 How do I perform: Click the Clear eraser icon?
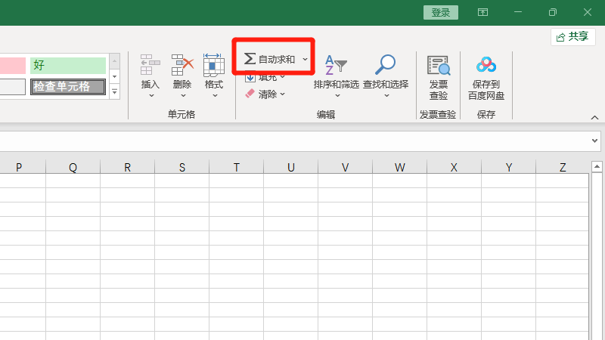(x=250, y=94)
